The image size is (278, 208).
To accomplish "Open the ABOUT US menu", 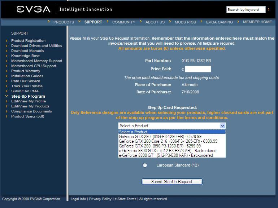I will (155, 22).
